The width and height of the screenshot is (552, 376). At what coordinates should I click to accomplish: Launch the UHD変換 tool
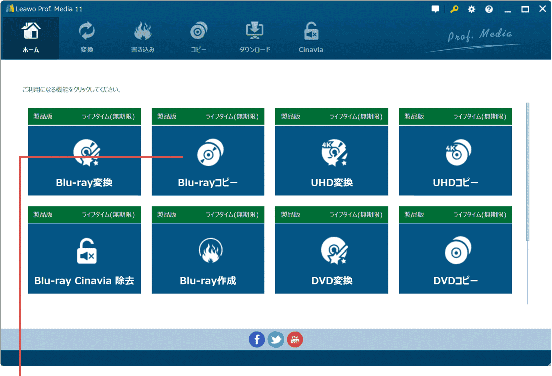click(331, 160)
